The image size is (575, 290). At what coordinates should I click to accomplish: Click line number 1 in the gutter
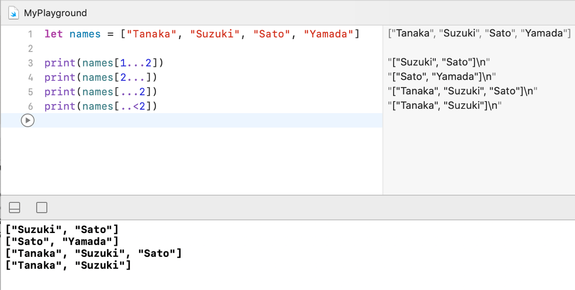(30, 34)
